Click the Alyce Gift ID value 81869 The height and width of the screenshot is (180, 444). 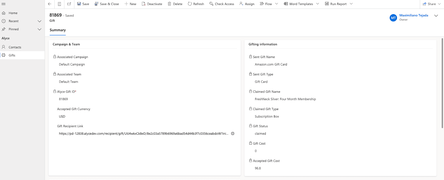(63, 99)
